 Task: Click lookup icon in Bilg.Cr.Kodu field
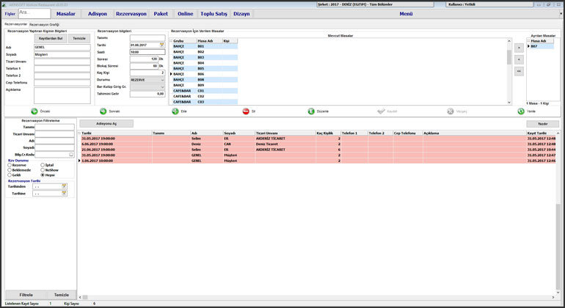[x=71, y=155]
